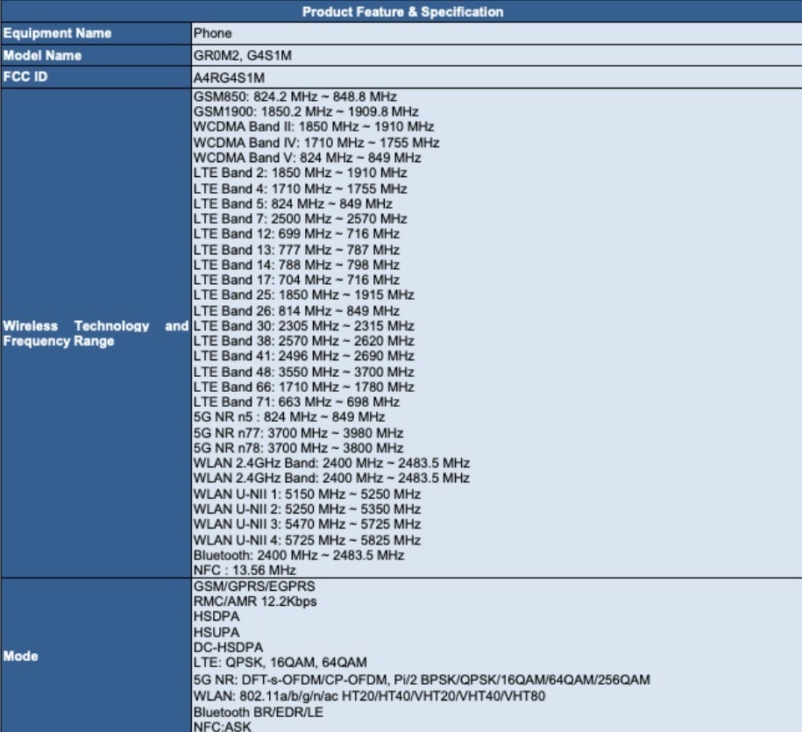Click the 'WLAN U-NII 2: 5250 MHz' line
Image resolution: width=802 pixels, height=732 pixels.
pyautogui.click(x=307, y=509)
